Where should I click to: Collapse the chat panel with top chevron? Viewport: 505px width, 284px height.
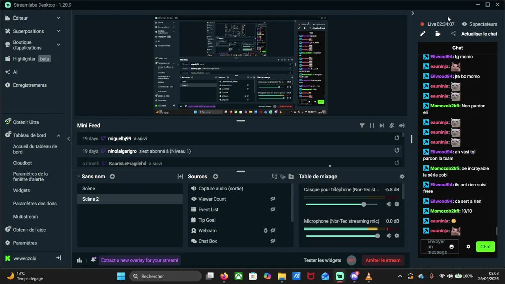(413, 13)
